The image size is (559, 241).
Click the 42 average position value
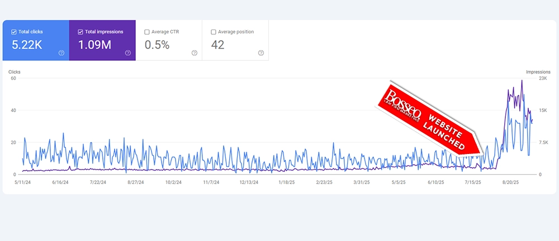tap(218, 45)
